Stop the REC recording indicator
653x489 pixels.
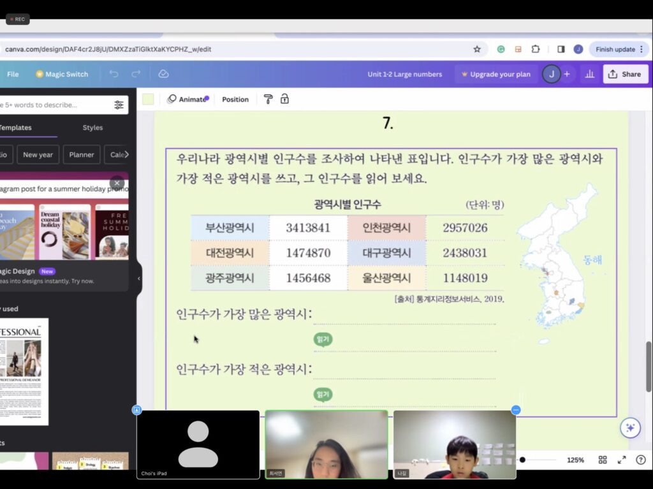click(x=17, y=19)
